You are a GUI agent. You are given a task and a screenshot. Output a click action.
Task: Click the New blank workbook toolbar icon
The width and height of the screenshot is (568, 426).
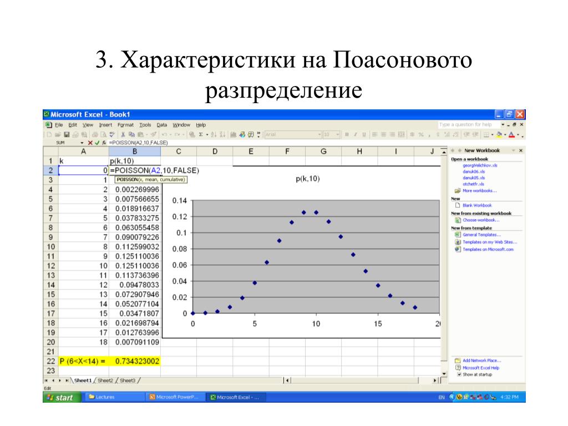point(49,134)
